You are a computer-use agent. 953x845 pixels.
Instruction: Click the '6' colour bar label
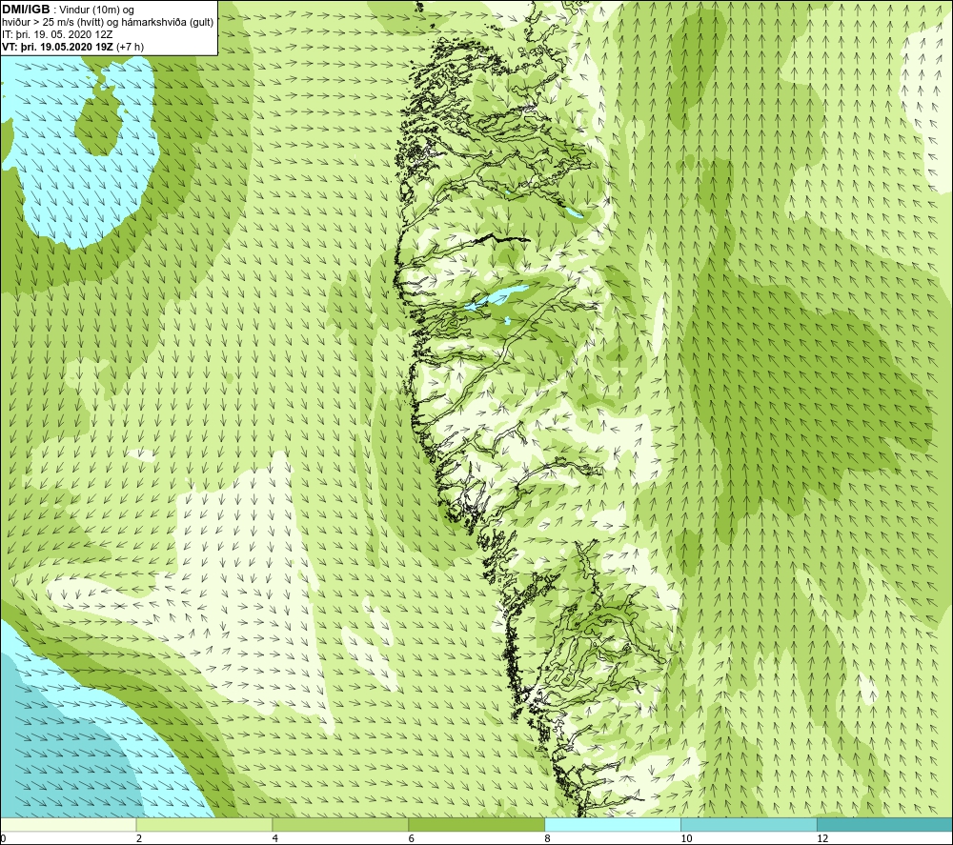click(412, 838)
